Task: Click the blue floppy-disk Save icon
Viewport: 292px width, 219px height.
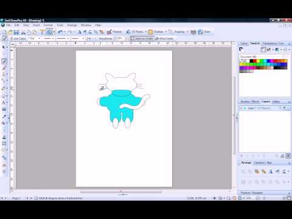Action: (x=16, y=32)
